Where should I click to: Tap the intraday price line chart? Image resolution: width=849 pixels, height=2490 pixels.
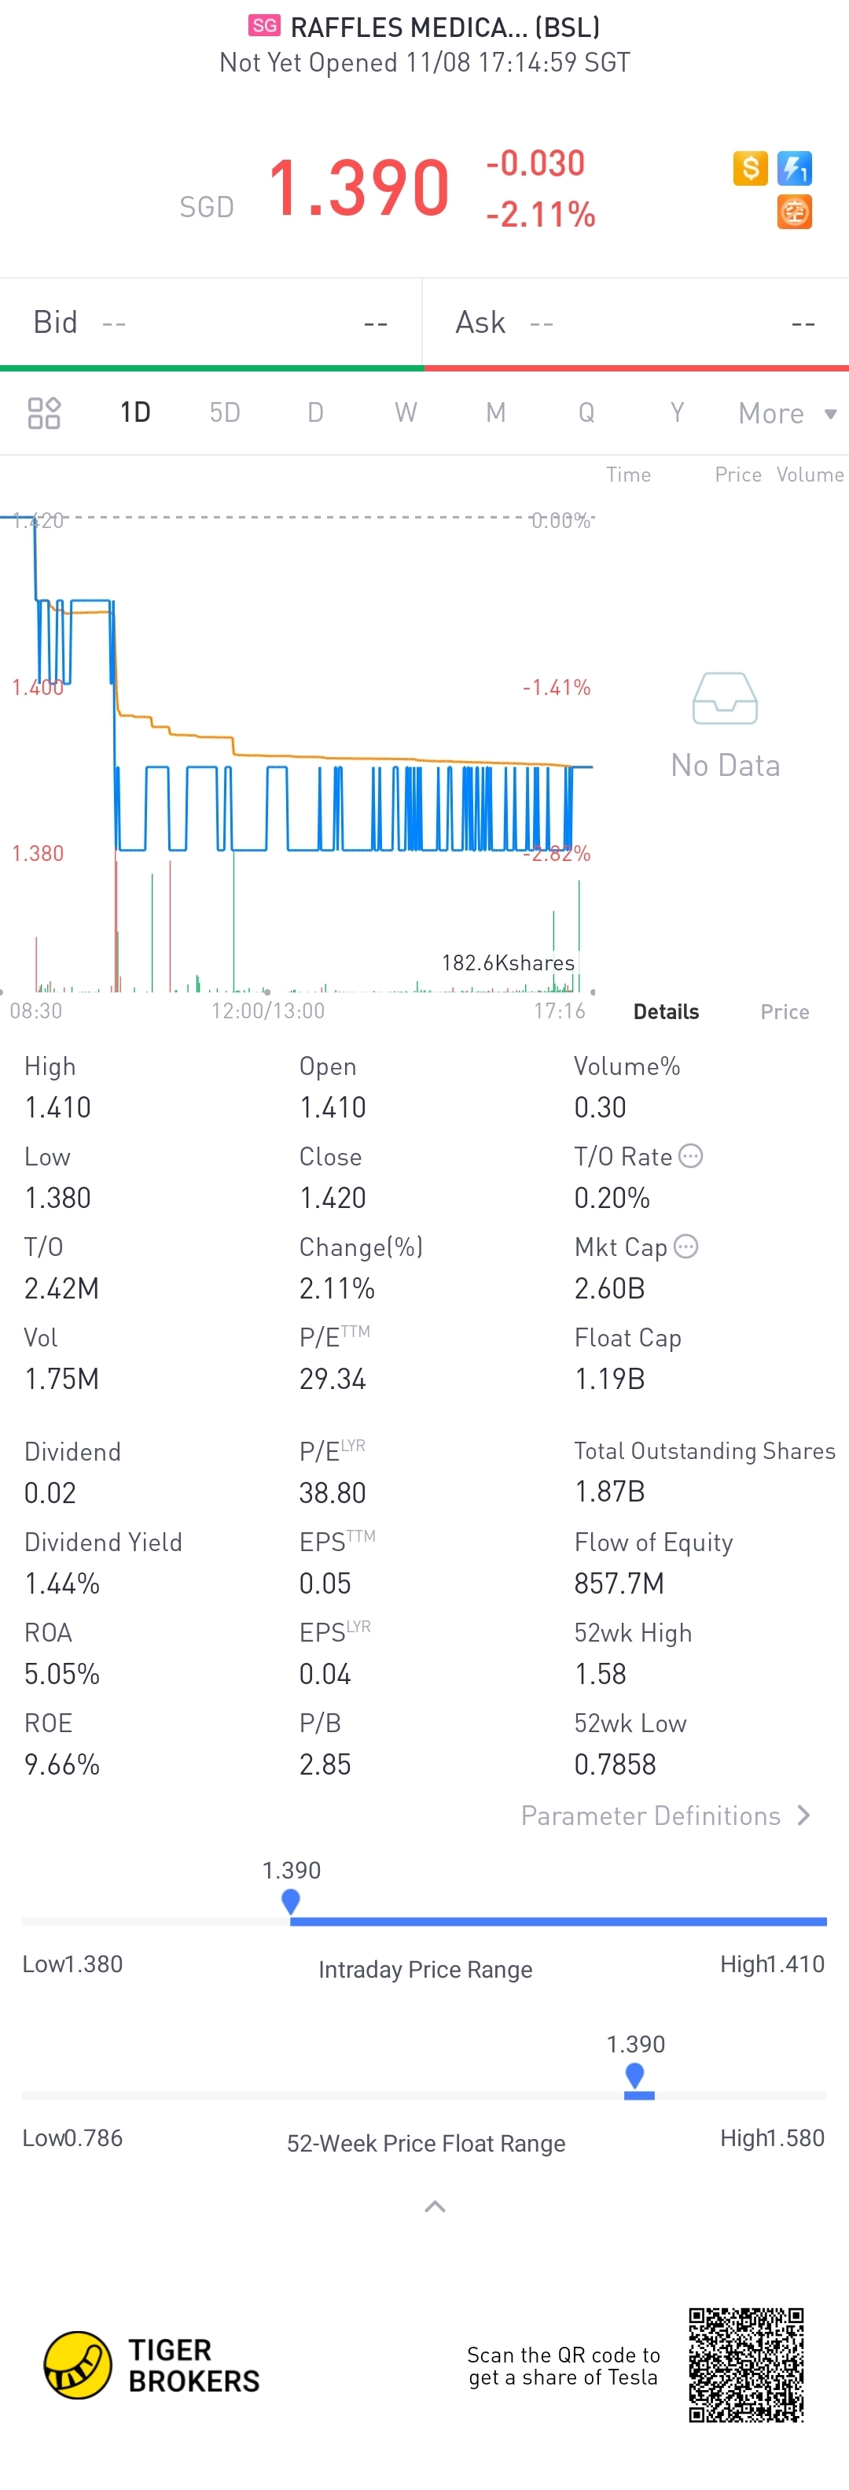coord(296,686)
